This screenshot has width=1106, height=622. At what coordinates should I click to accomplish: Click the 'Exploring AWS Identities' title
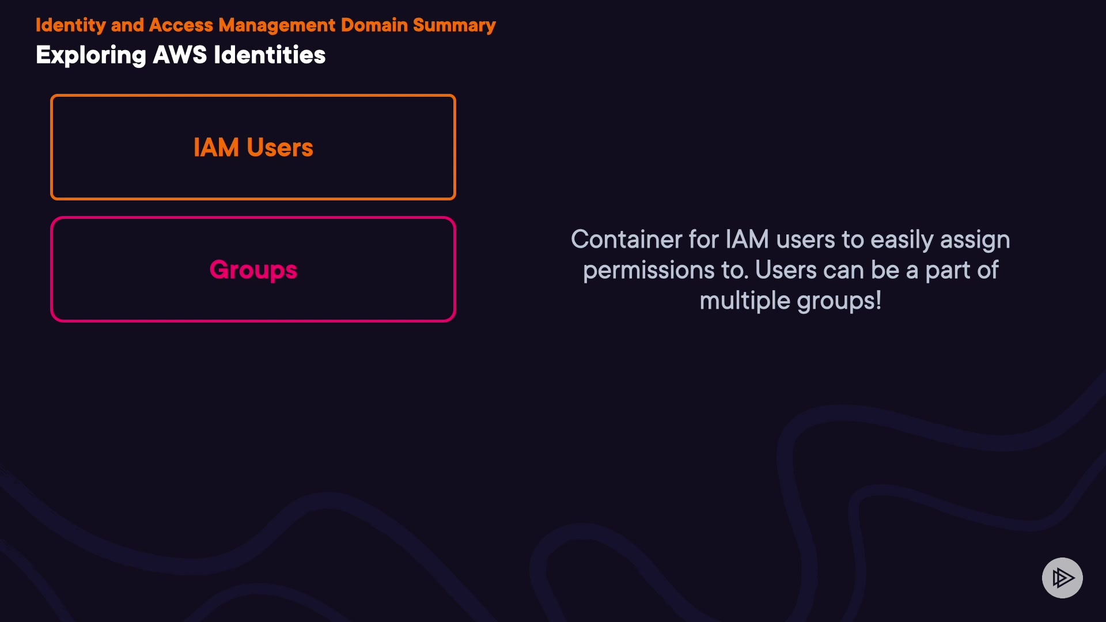(x=180, y=55)
